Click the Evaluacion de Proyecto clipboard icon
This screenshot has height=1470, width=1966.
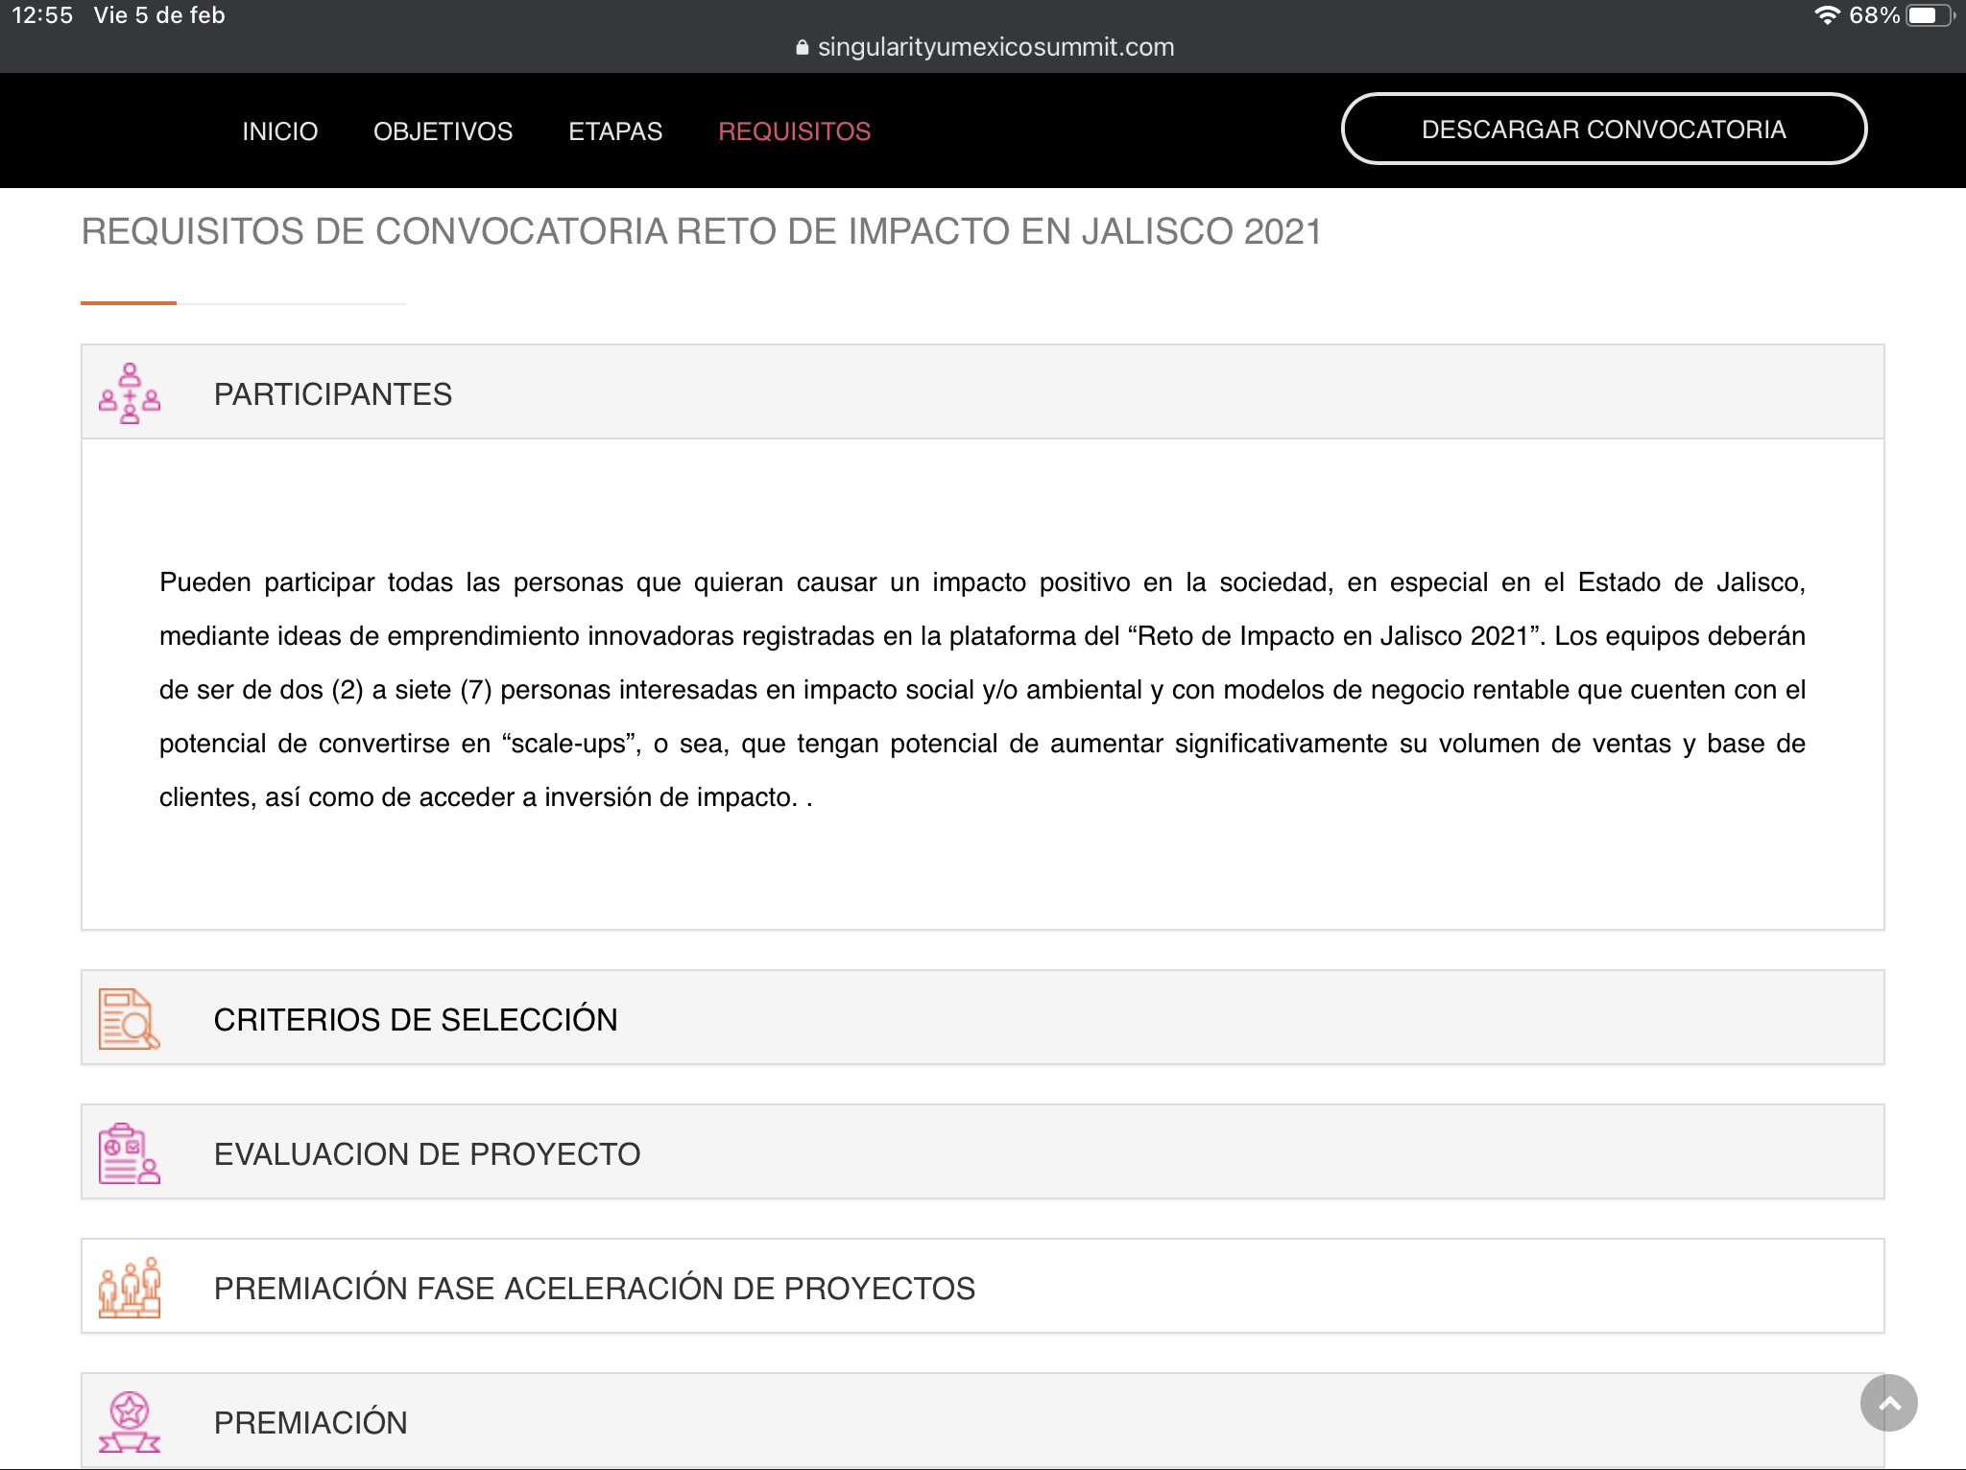[x=129, y=1153]
